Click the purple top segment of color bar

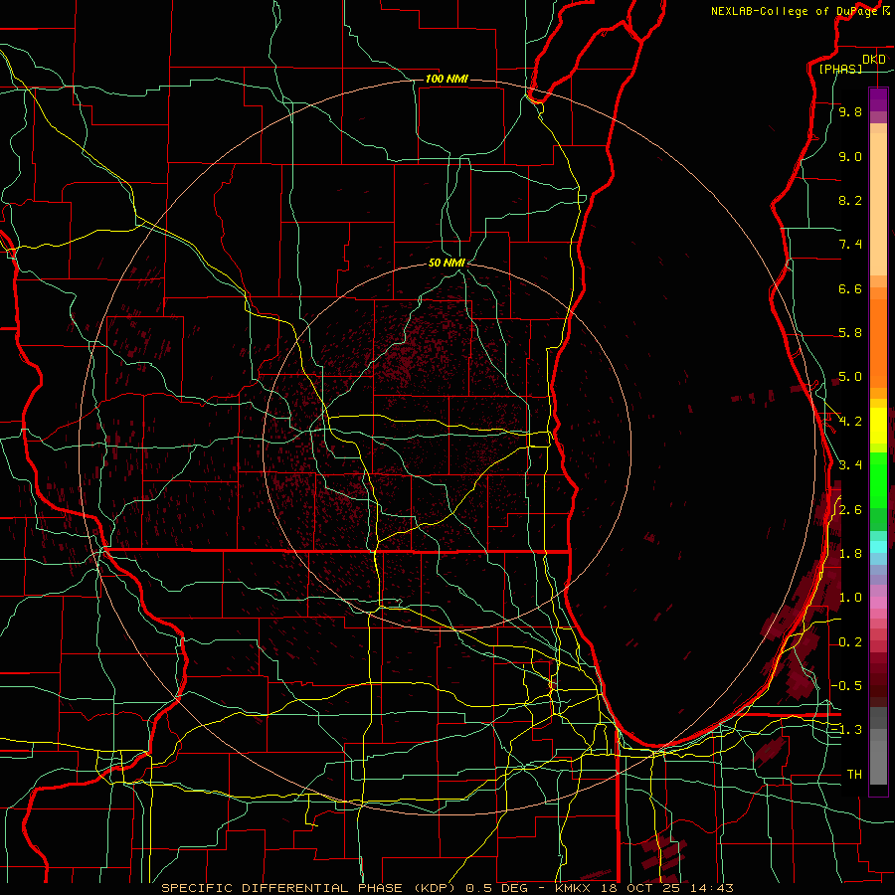pos(878,99)
